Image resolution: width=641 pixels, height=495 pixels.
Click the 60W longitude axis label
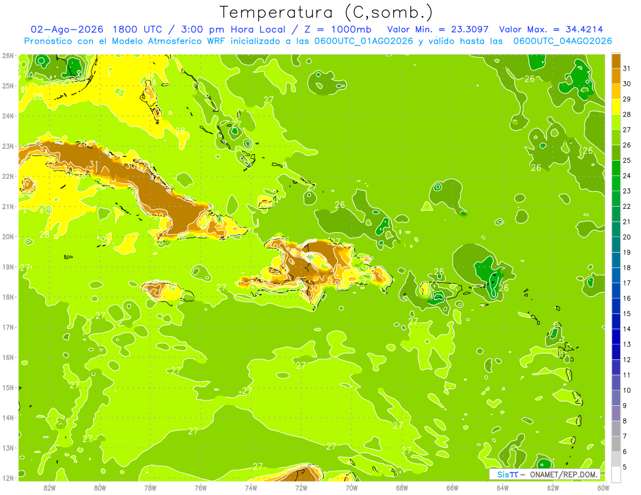point(604,488)
